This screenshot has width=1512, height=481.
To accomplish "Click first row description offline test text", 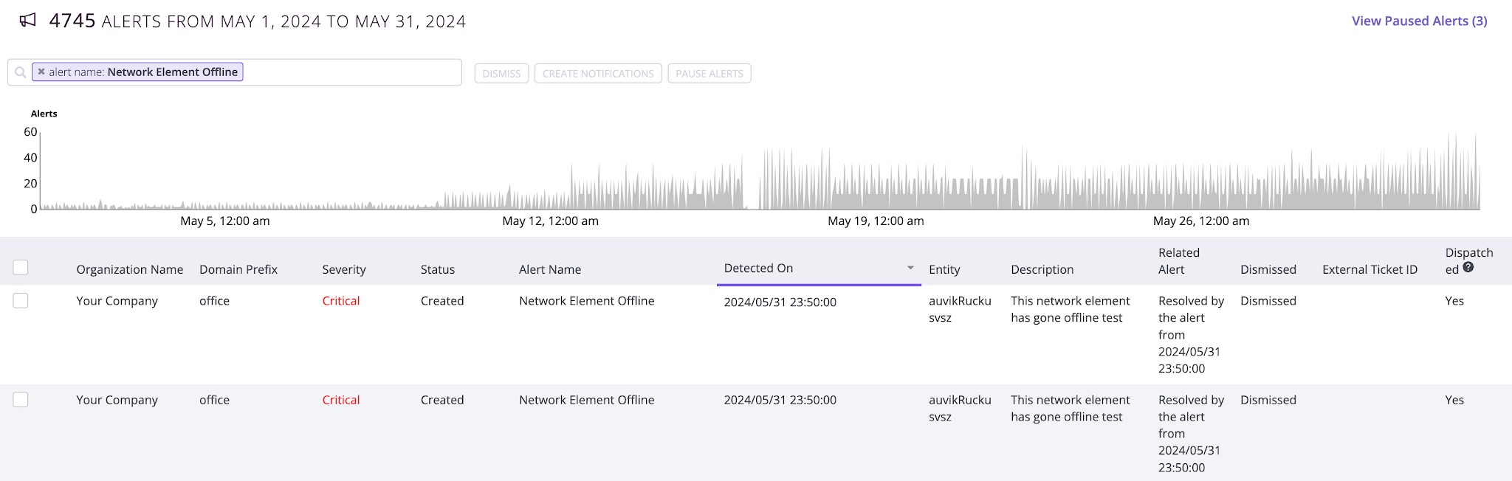I will (1070, 309).
